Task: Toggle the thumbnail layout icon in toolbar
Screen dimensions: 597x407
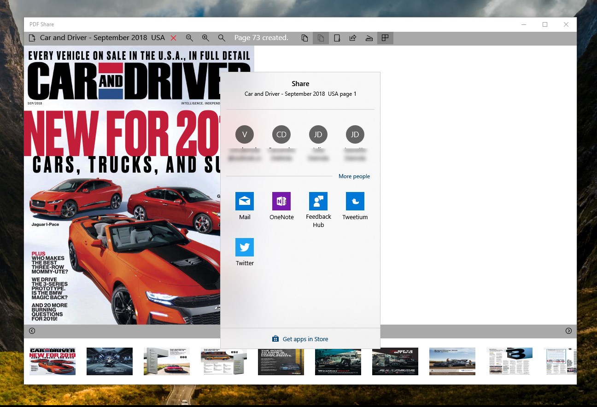Action: [385, 38]
